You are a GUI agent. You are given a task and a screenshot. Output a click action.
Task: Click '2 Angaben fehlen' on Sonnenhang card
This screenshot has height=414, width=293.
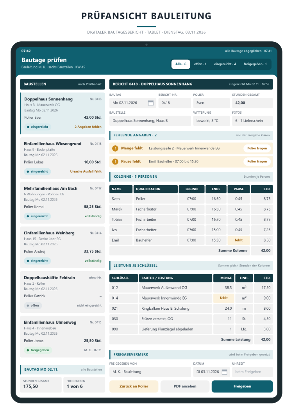pyautogui.click(x=88, y=127)
